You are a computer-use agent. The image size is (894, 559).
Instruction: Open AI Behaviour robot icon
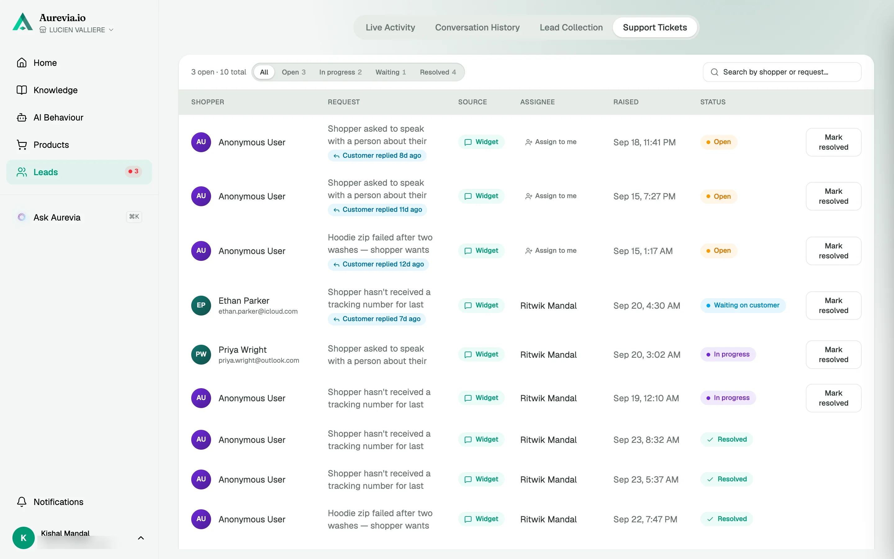tap(22, 118)
